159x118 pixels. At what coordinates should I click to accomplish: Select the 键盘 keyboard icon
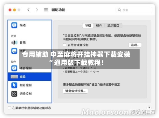point(14,77)
